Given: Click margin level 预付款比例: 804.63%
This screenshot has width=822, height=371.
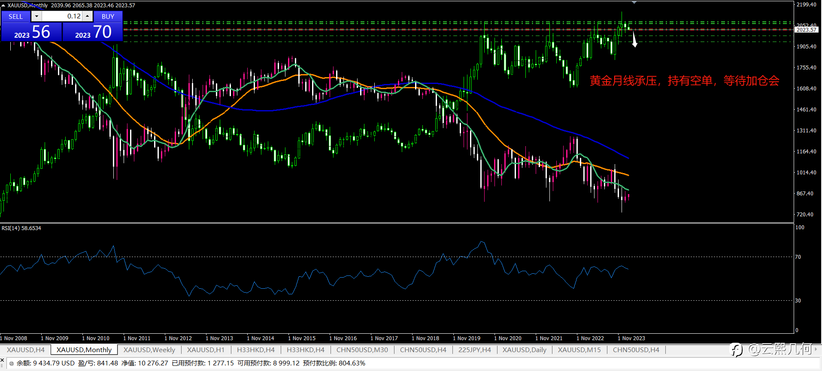Looking at the screenshot, I should pos(334,363).
